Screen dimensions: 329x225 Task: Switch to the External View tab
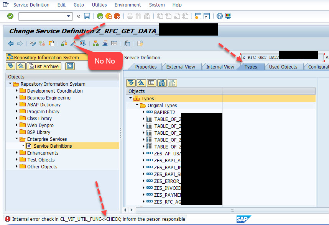[181, 67]
